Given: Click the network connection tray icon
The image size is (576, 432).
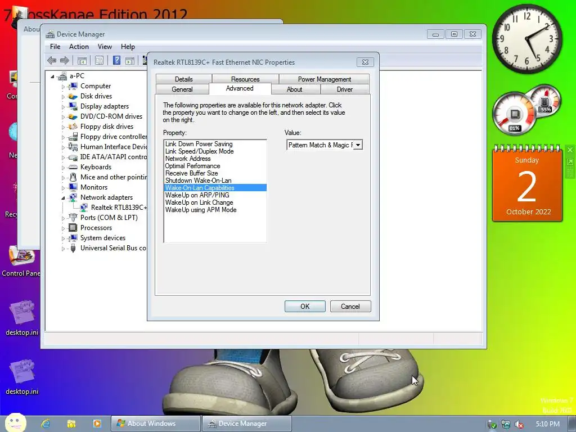Looking at the screenshot, I should click(506, 424).
